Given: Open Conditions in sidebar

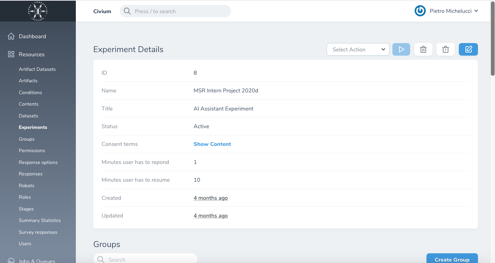Looking at the screenshot, I should [30, 92].
